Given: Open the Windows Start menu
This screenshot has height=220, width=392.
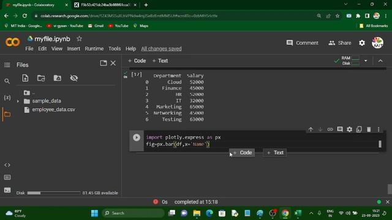Looking at the screenshot, I should [94, 213].
